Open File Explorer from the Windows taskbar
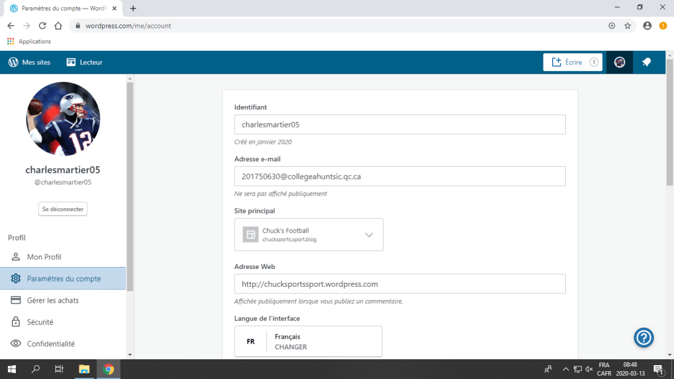Viewport: 674px width, 379px height. (84, 369)
